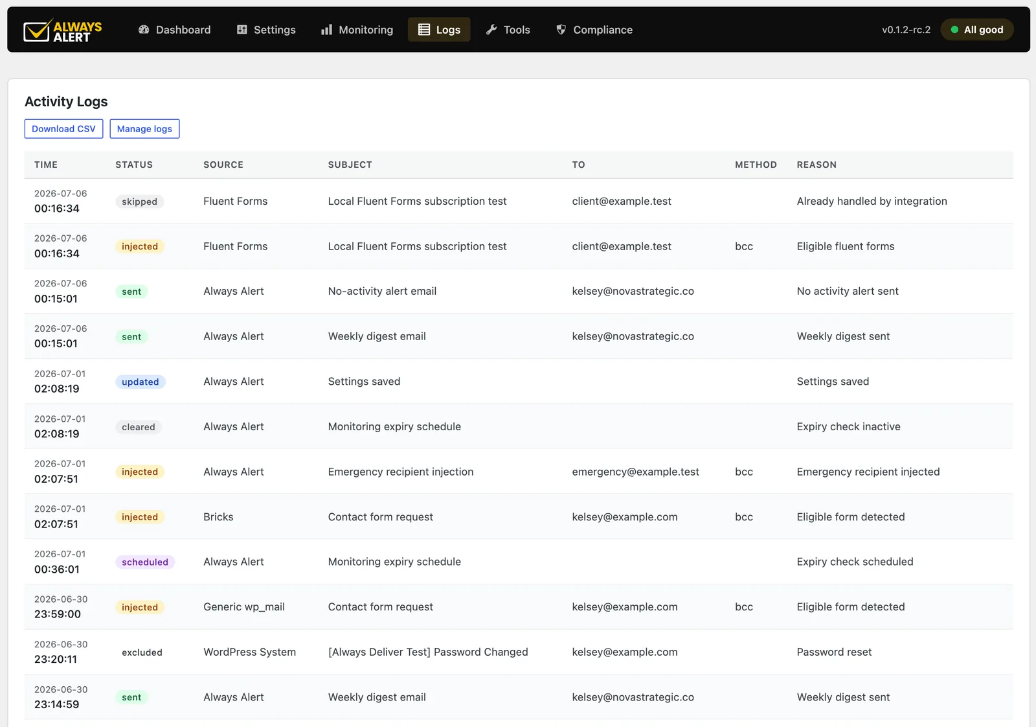The image size is (1036, 727).
Task: Click the Generic wp_mail source cell
Action: tap(244, 607)
